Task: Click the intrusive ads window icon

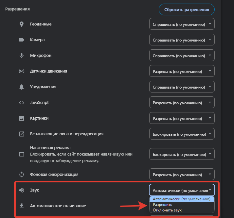Action: pyautogui.click(x=22, y=154)
